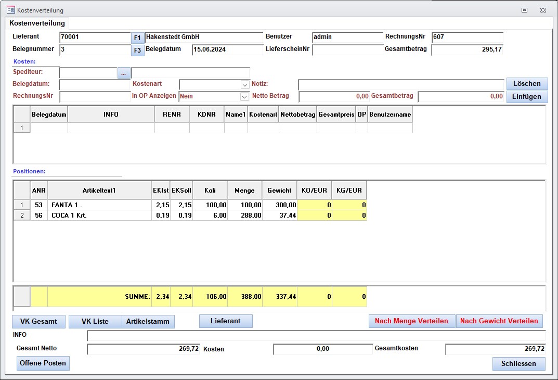Distribute costs with Nach Menge Verteilen
The image size is (558, 380).
tap(411, 321)
